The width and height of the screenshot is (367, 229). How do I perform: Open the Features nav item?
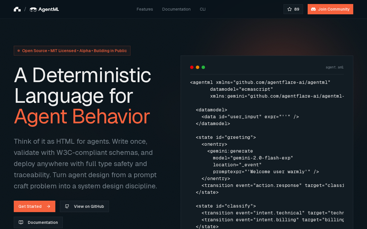click(145, 9)
